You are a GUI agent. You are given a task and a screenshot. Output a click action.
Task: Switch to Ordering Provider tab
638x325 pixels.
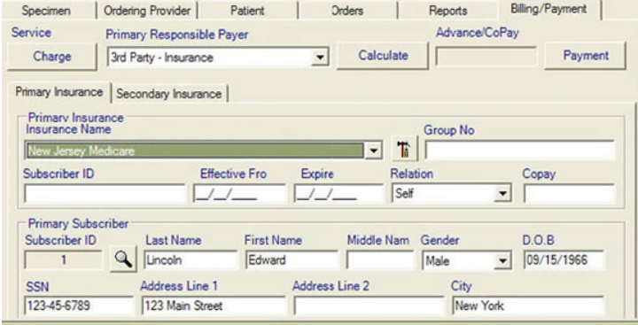coord(147,10)
